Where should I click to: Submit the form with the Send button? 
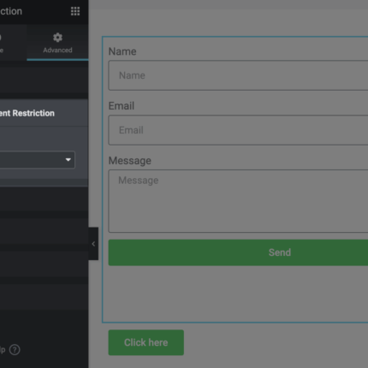[238, 252]
